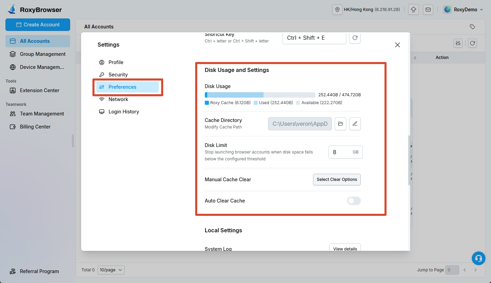
Task: Select the Network settings tab
Action: pos(127,99)
